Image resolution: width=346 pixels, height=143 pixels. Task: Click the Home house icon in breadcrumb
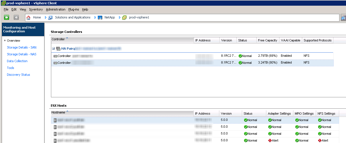(28, 18)
